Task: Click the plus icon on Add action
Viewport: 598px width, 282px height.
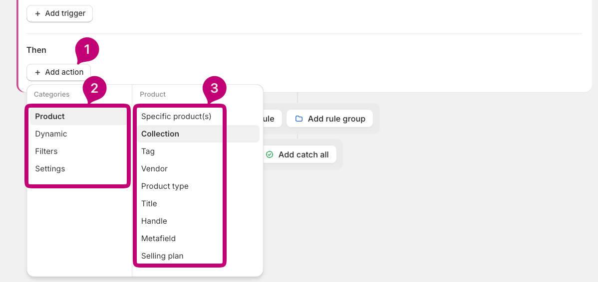Action: pyautogui.click(x=37, y=72)
